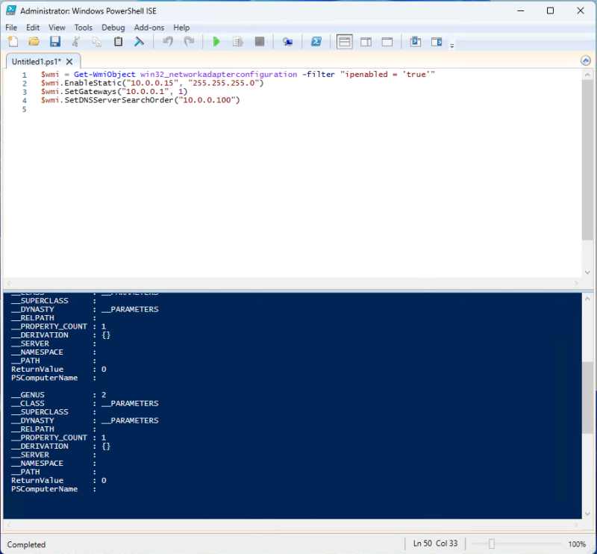
Task: Run Selection using its toolbar icon
Action: pos(237,41)
